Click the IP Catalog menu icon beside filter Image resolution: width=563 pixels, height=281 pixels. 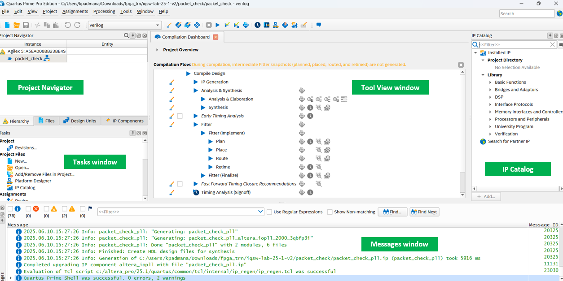[560, 45]
